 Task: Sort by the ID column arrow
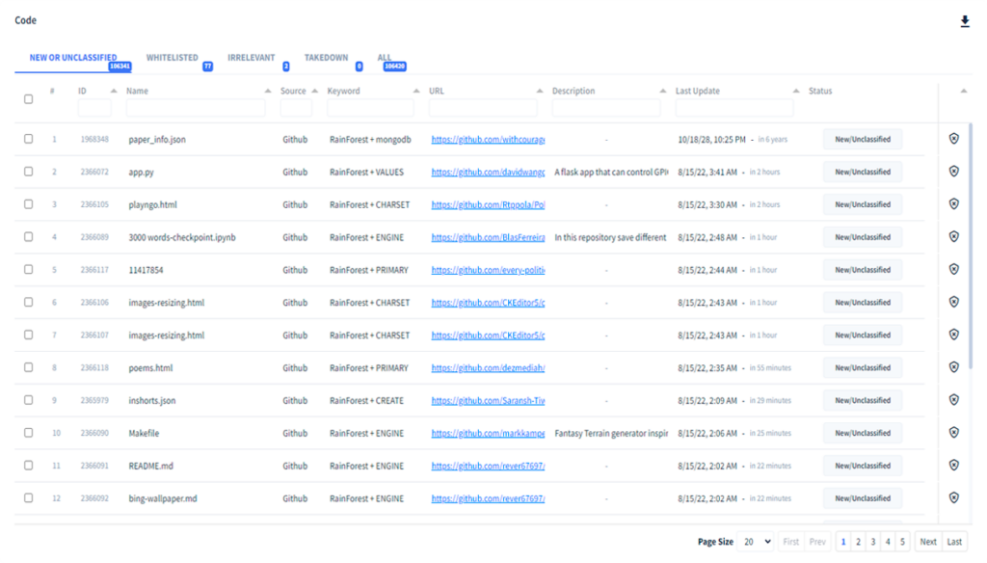pyautogui.click(x=114, y=91)
